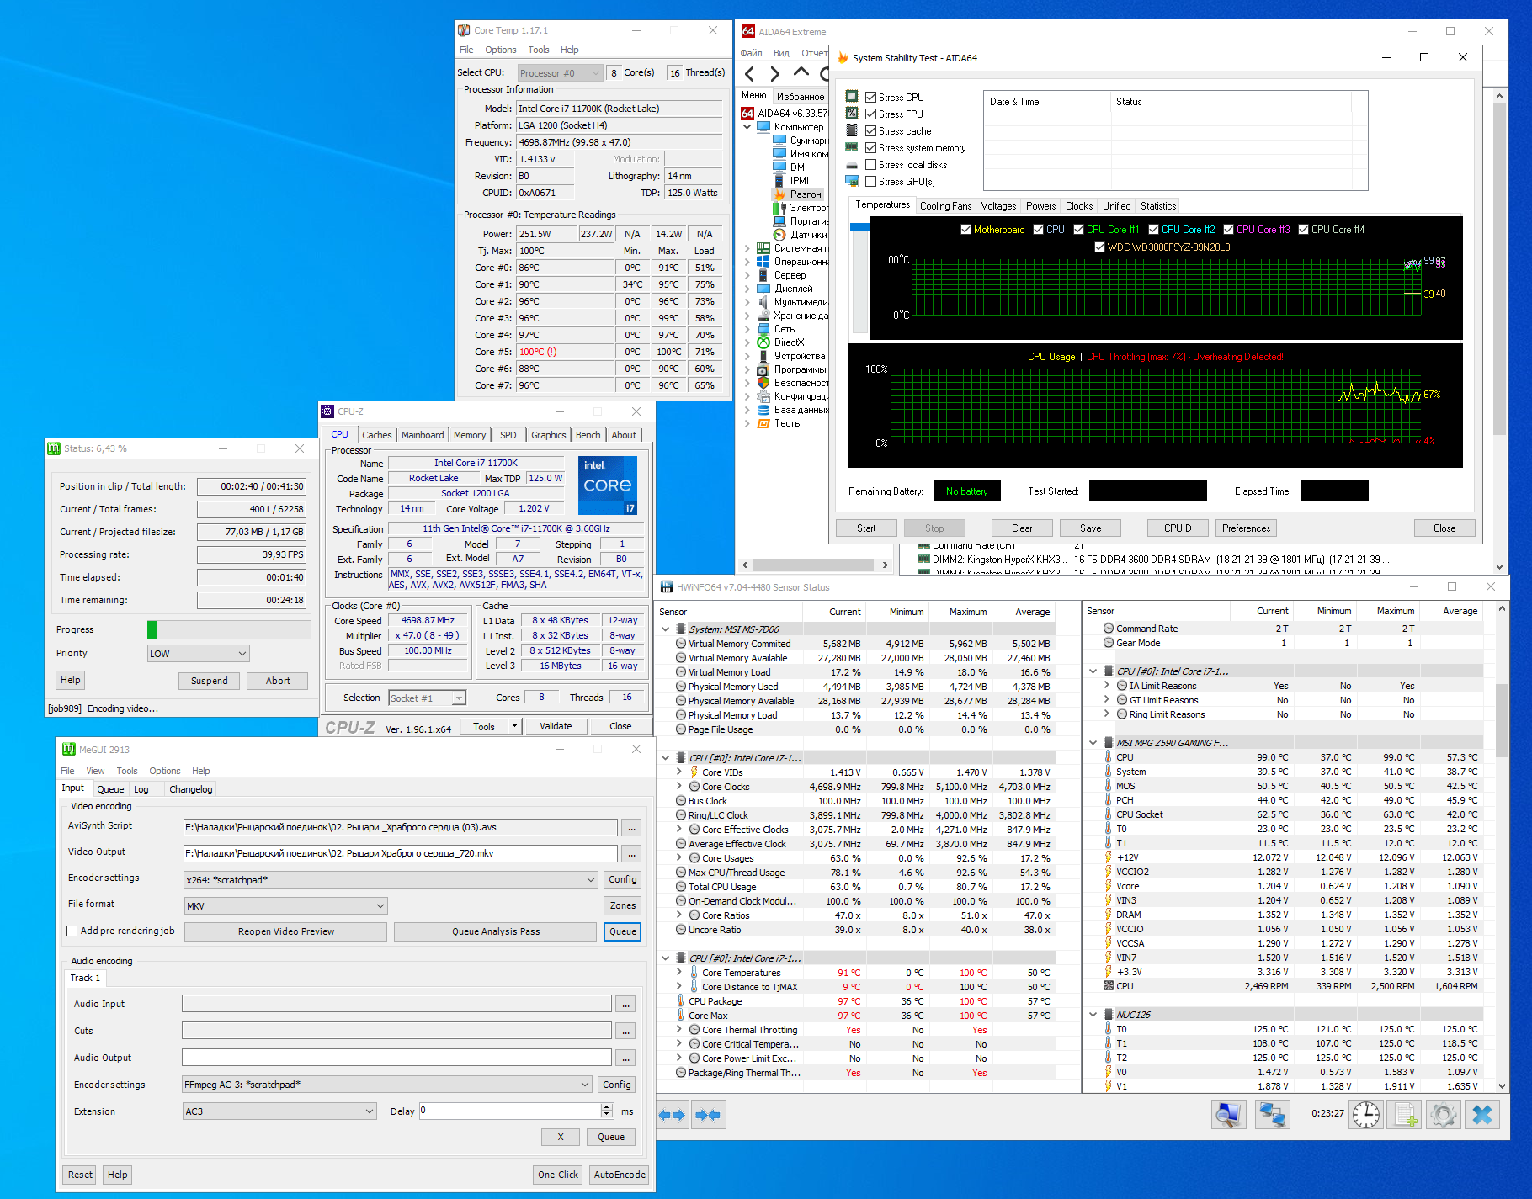Uncheck Stress FPU checkbox
Image resolution: width=1532 pixels, height=1199 pixels.
[x=871, y=114]
